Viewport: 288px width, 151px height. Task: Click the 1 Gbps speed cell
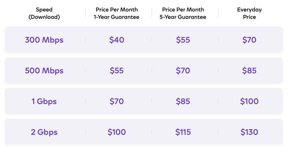[44, 101]
